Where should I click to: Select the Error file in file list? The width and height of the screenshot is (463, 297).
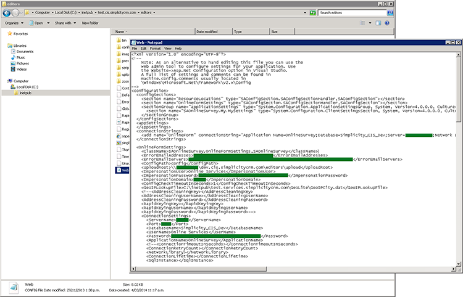(x=123, y=102)
